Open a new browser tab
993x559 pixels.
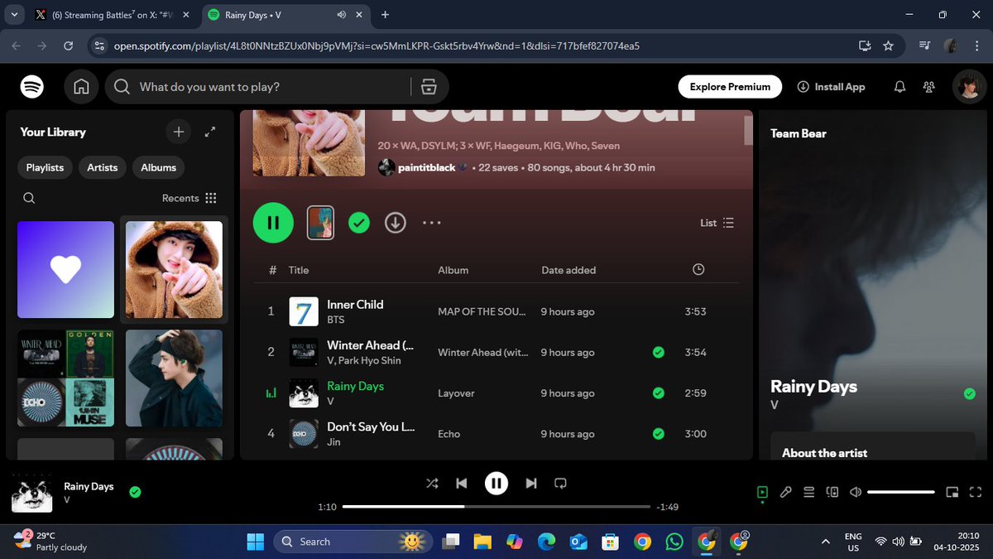tap(386, 15)
